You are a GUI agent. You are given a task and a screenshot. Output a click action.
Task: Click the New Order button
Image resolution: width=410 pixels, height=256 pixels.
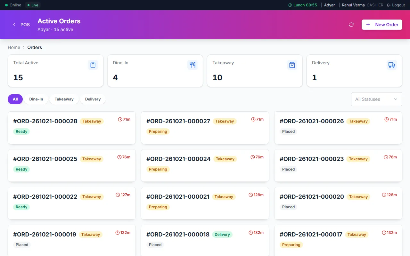tap(382, 25)
